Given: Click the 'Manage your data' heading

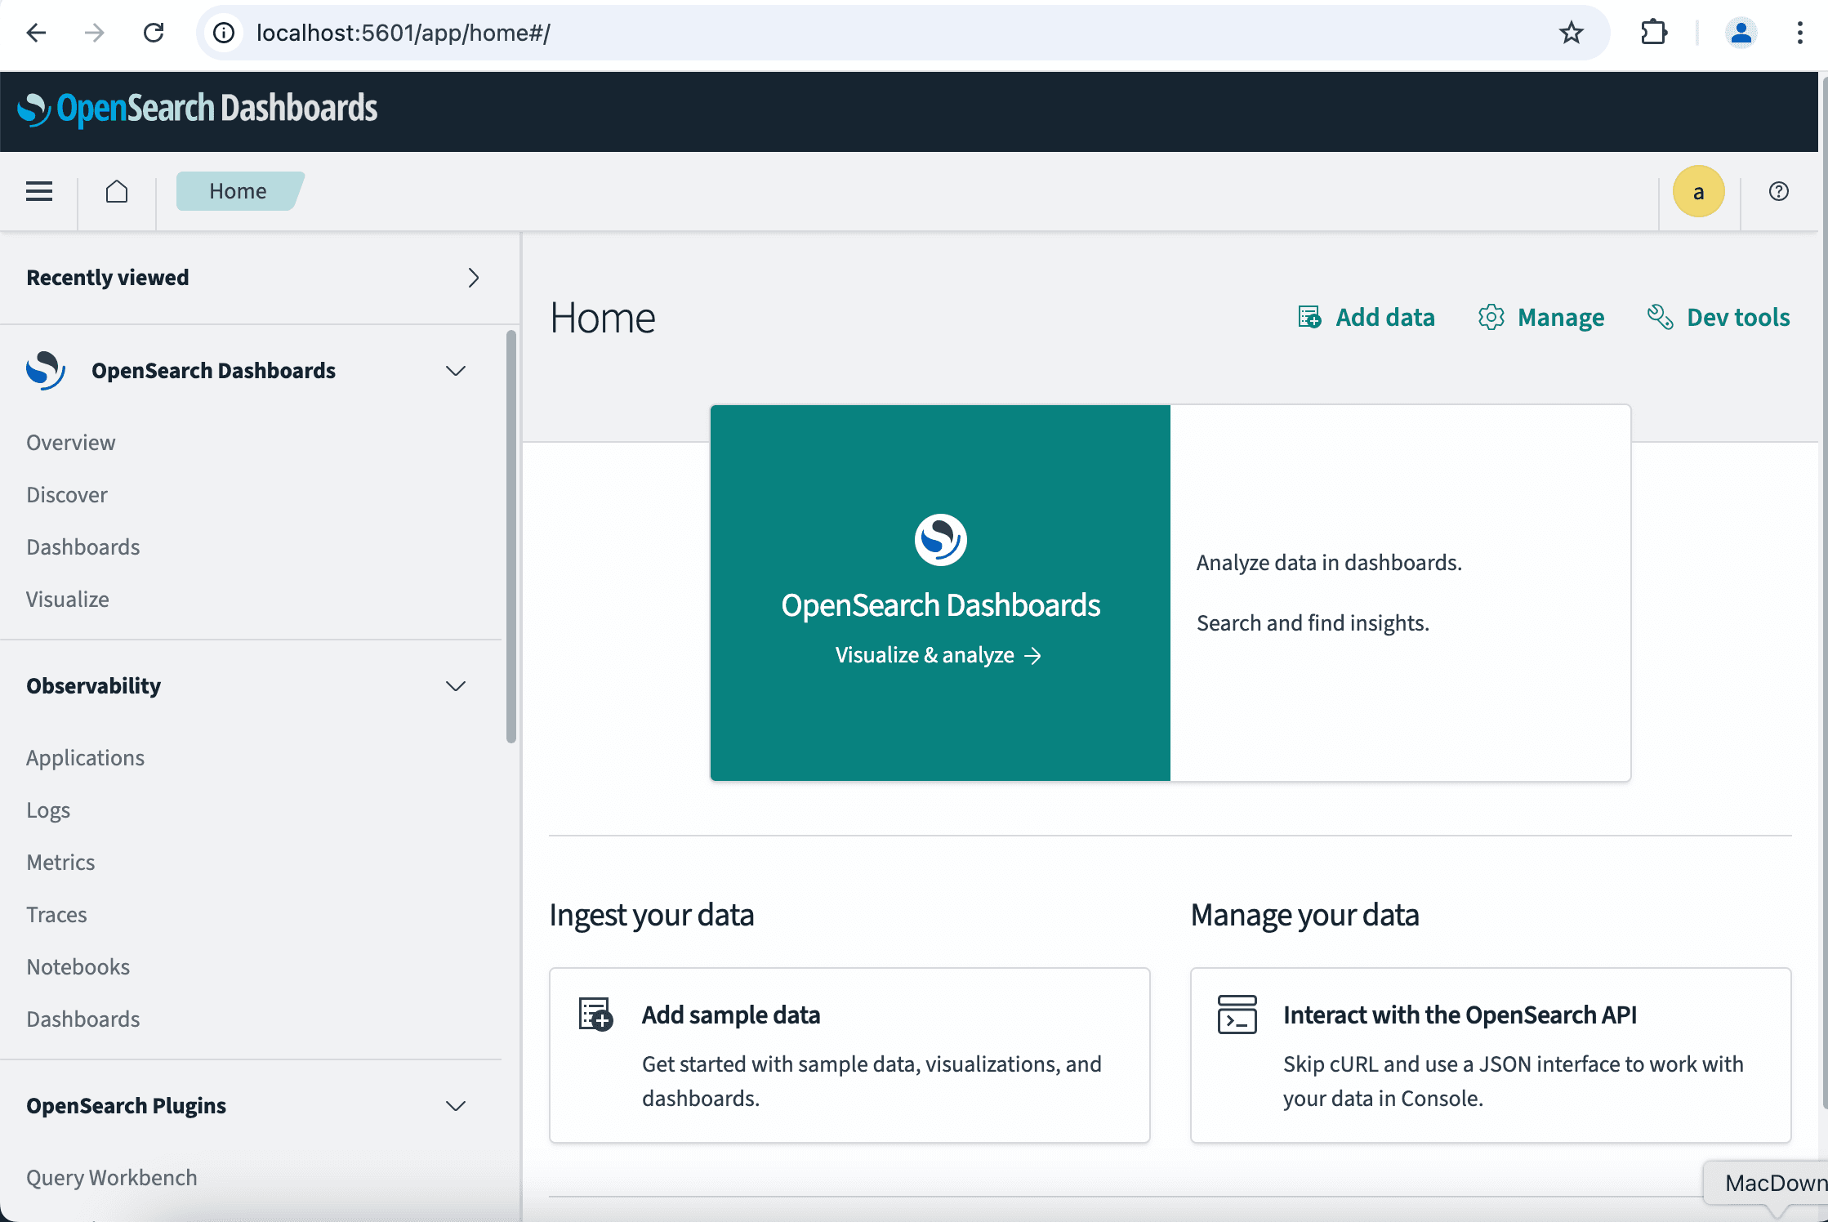Looking at the screenshot, I should [x=1304, y=915].
